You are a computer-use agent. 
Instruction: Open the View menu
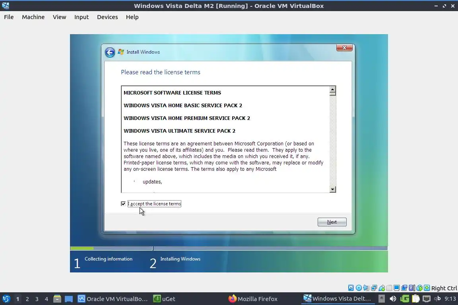[60, 17]
